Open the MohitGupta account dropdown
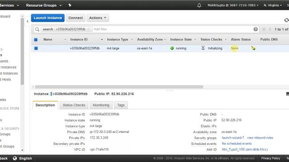Image resolution: width=289 pixels, height=162 pixels. (233, 5)
